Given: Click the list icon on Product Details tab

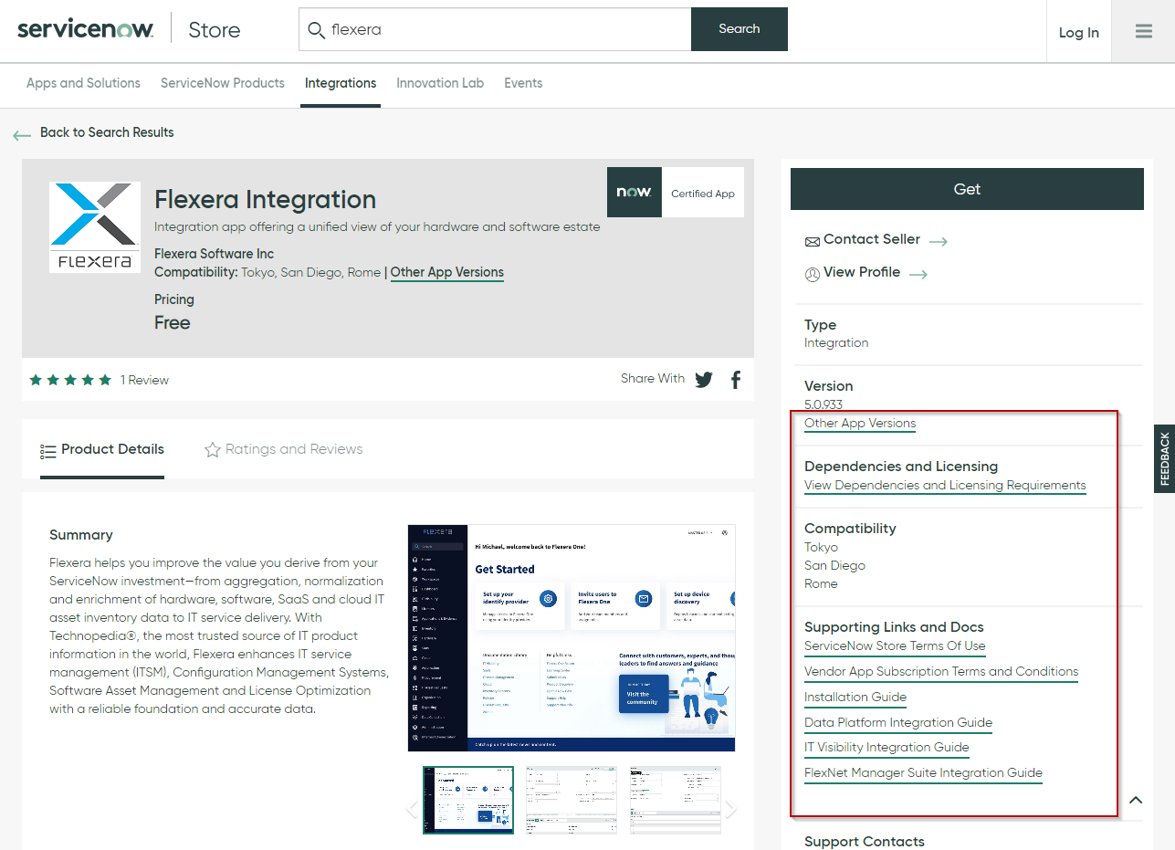Looking at the screenshot, I should (48, 451).
